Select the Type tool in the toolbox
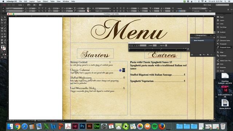233x131 pixels. [2, 25]
